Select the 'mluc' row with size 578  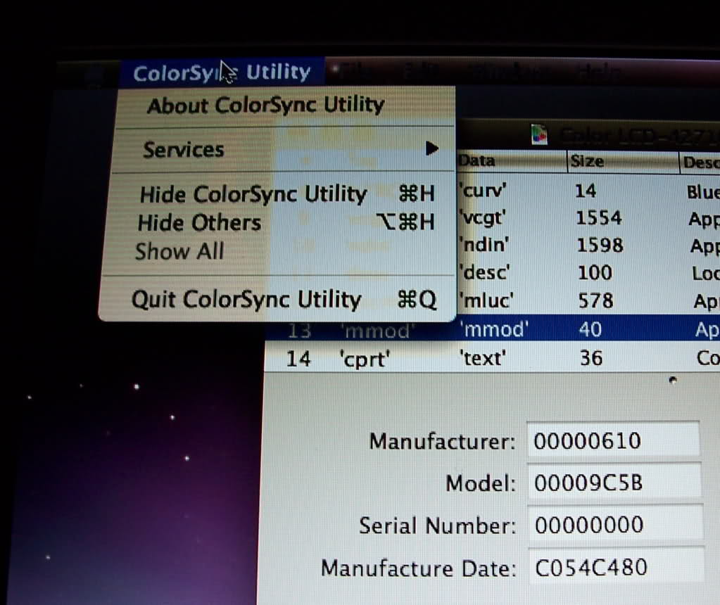click(x=588, y=300)
